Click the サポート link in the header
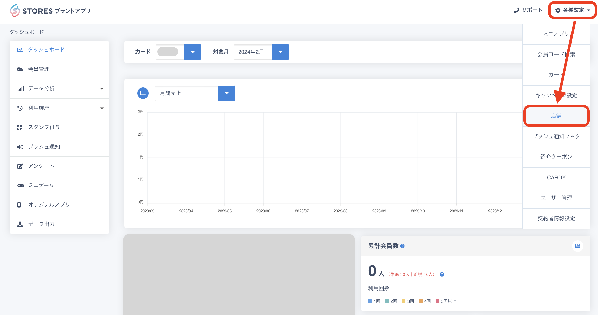The image size is (598, 315). 528,10
